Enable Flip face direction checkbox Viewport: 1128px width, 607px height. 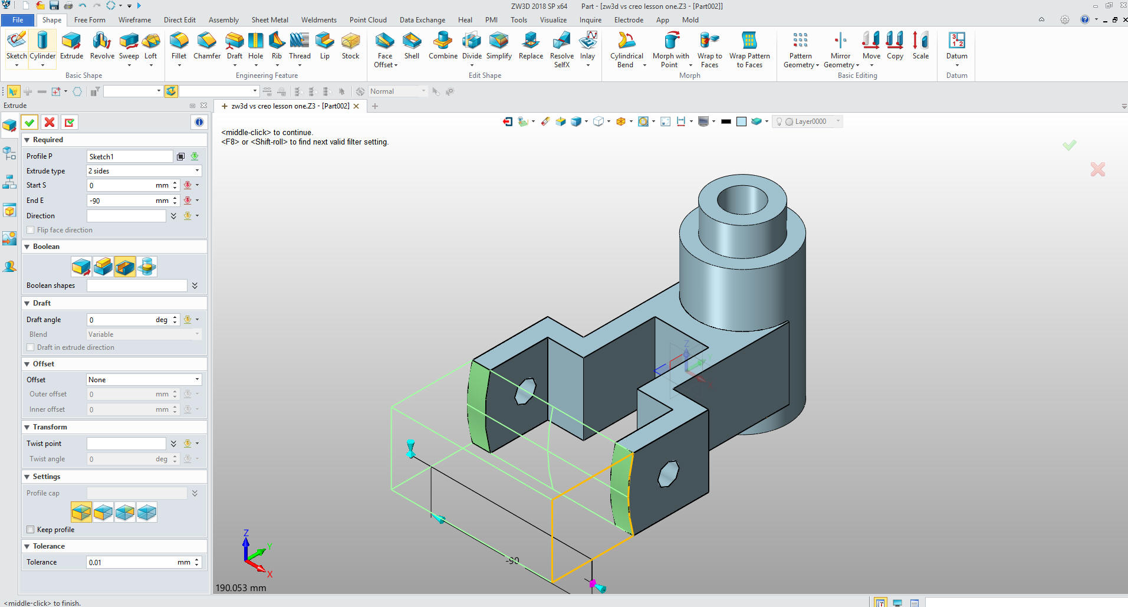pyautogui.click(x=31, y=230)
